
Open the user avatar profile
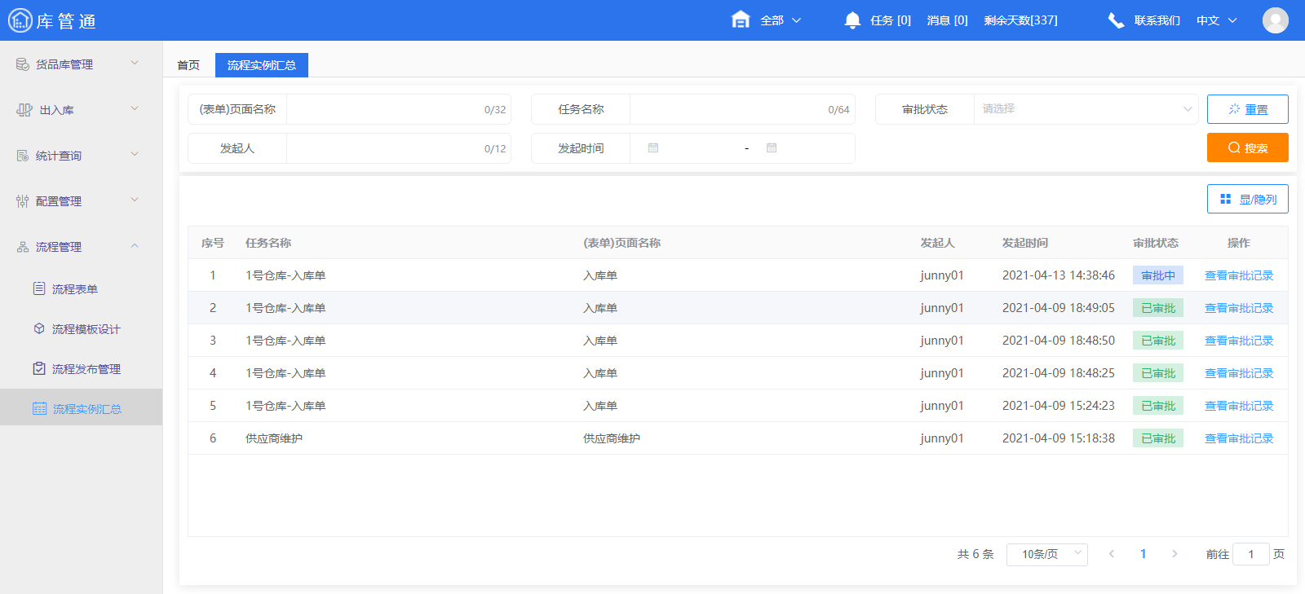click(1275, 20)
